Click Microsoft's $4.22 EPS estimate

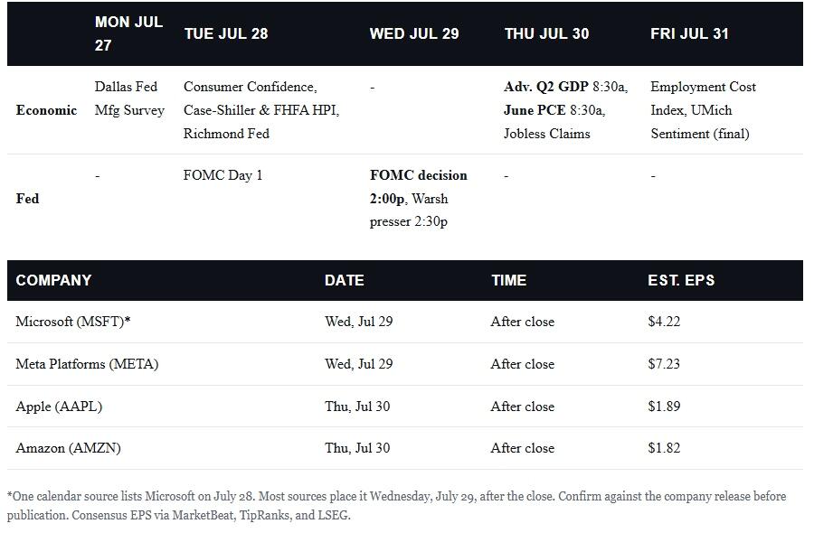(x=664, y=322)
